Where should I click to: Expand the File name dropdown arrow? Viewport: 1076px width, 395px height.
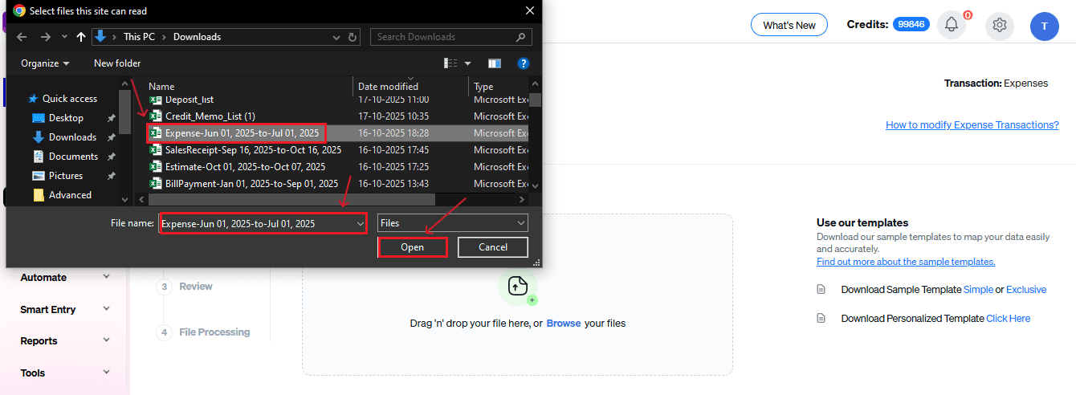[x=360, y=223]
